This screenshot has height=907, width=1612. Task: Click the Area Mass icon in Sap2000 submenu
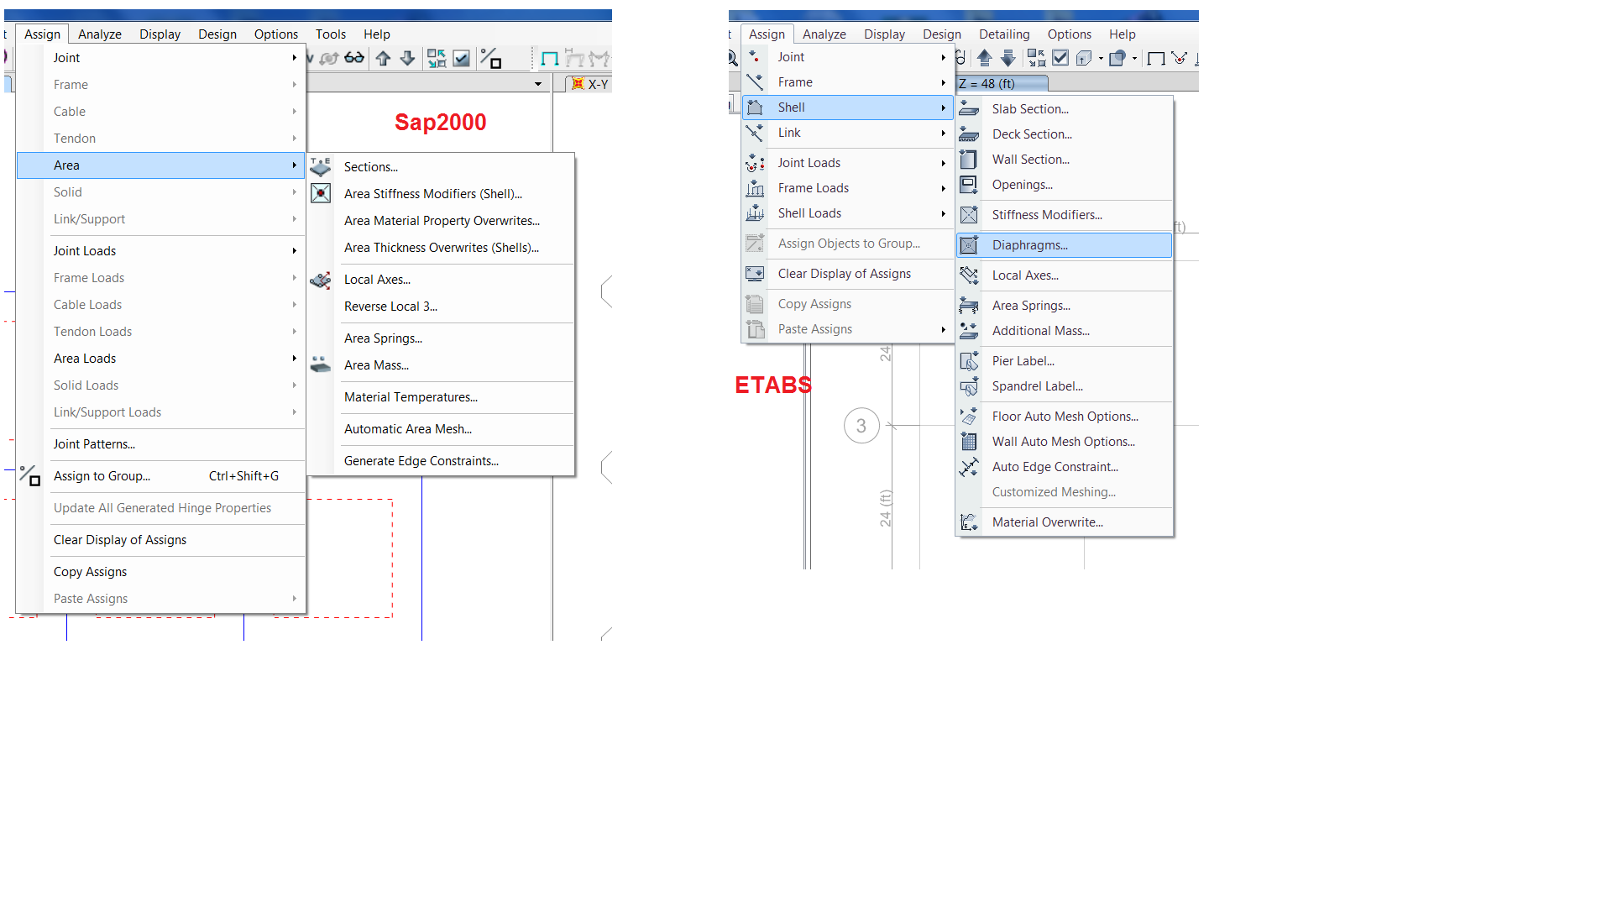[x=321, y=364]
